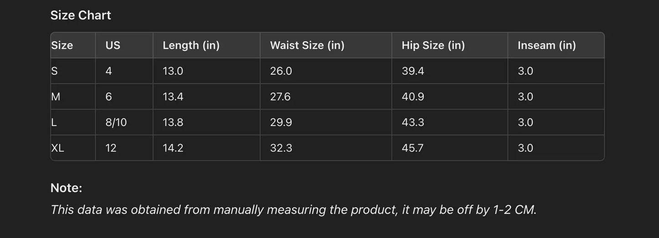The image size is (659, 238).
Task: Click the US column header
Action: (x=113, y=46)
